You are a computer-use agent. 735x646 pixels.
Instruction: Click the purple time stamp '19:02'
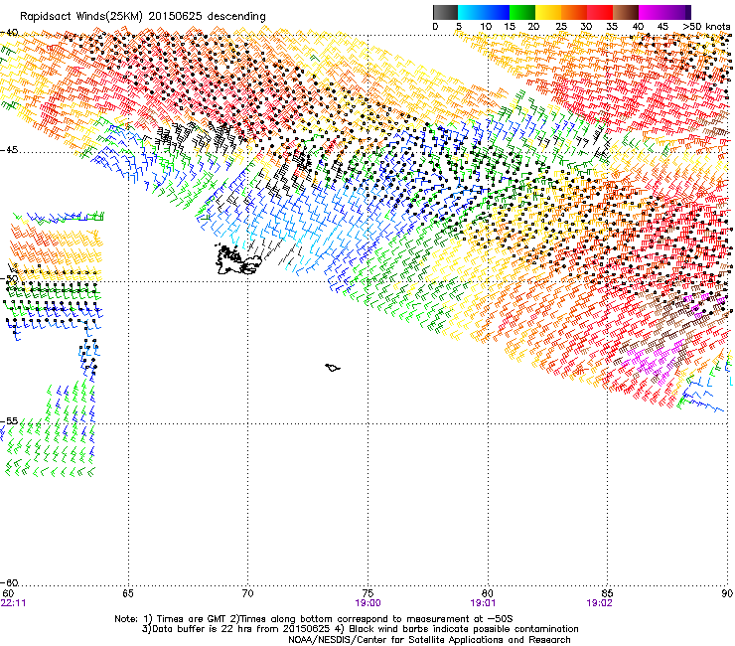[x=600, y=603]
